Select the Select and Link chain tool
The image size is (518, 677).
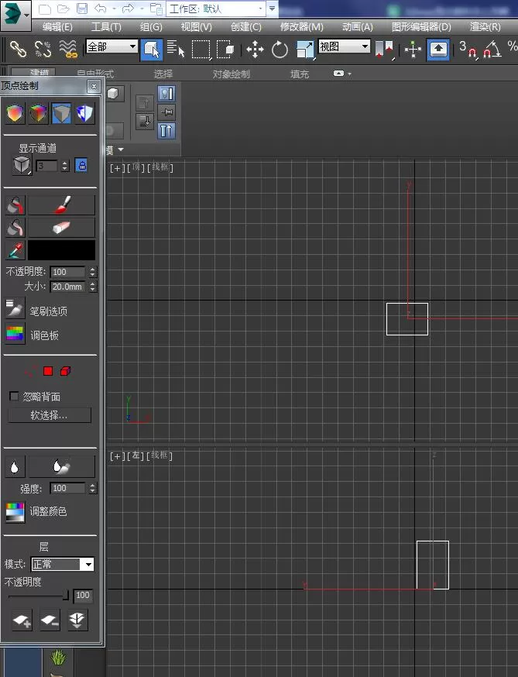coord(18,50)
